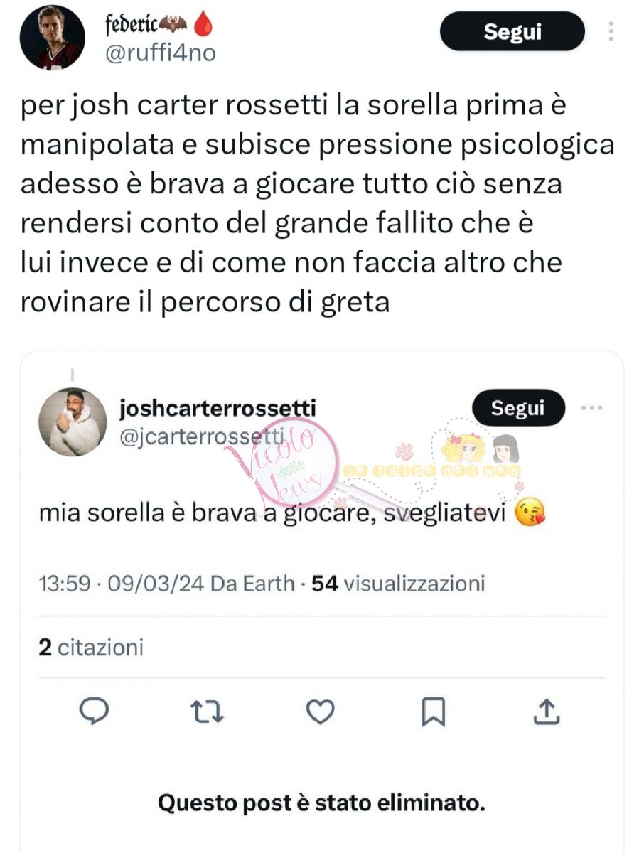Follow @ruffi4no with the top Segui button
This screenshot has width=644, height=853.
click(512, 31)
